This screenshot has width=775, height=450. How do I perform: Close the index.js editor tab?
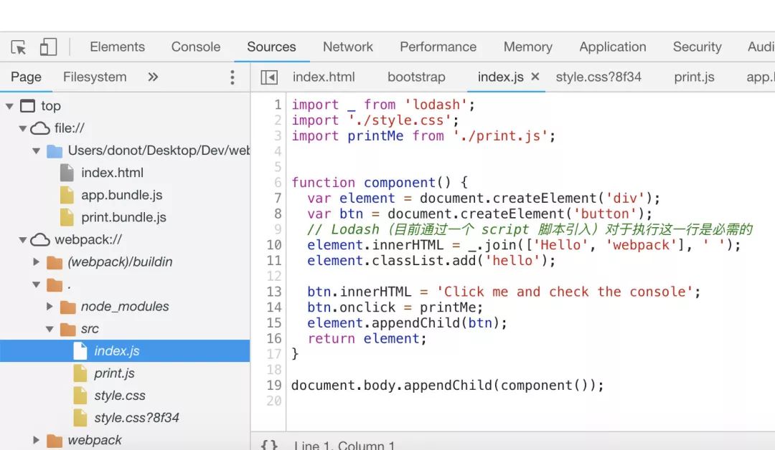(535, 77)
